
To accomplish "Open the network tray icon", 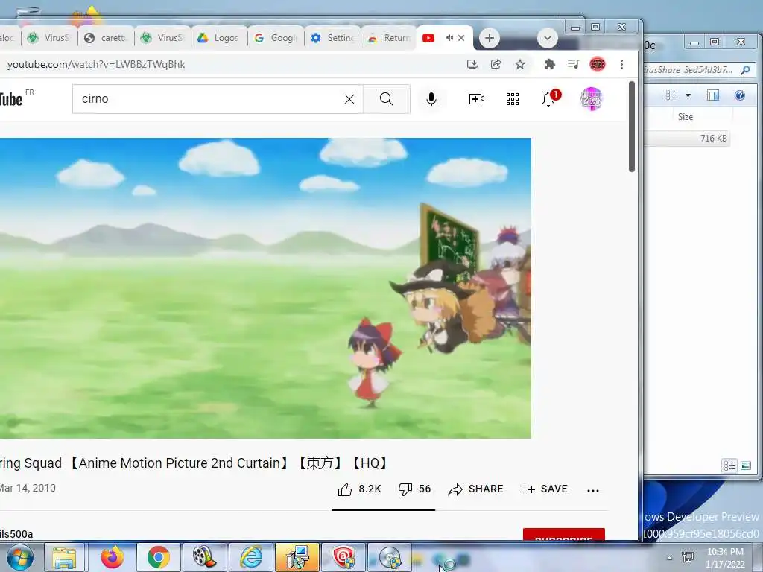I will 688,557.
